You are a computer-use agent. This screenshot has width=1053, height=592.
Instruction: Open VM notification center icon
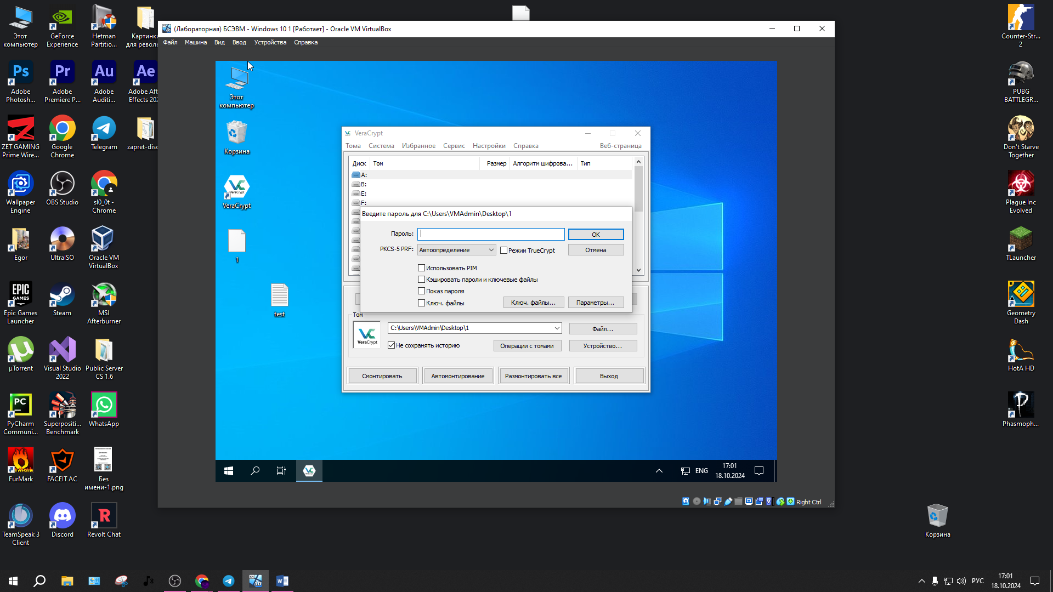click(x=759, y=471)
